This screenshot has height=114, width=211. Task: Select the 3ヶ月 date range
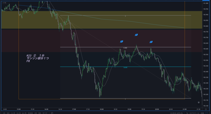[x=19, y=113]
